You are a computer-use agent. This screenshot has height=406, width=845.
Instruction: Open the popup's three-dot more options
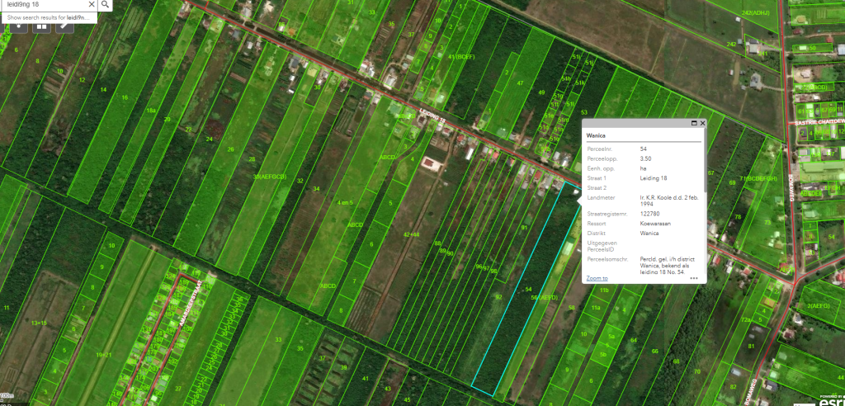(x=694, y=278)
